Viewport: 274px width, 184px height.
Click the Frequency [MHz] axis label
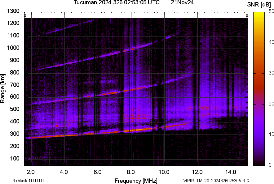[x=136, y=181]
